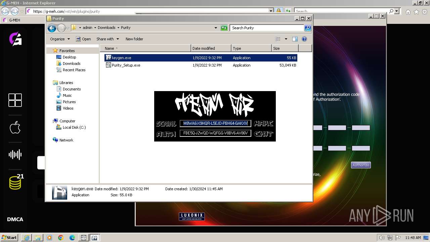Click the security lock icon in IE address bar
430x242 pixels.
pos(279,11)
